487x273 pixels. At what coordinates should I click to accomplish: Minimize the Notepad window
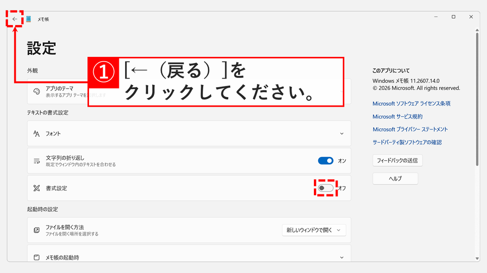(x=436, y=17)
